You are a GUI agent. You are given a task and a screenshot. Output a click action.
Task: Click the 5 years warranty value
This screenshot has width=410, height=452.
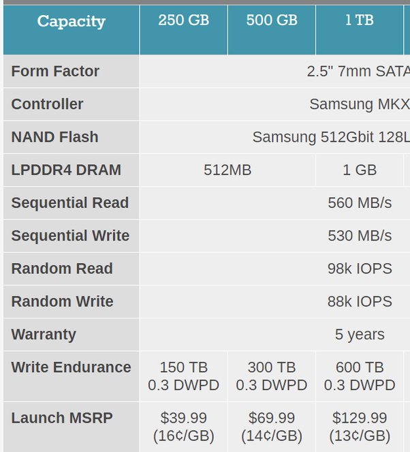click(x=360, y=334)
